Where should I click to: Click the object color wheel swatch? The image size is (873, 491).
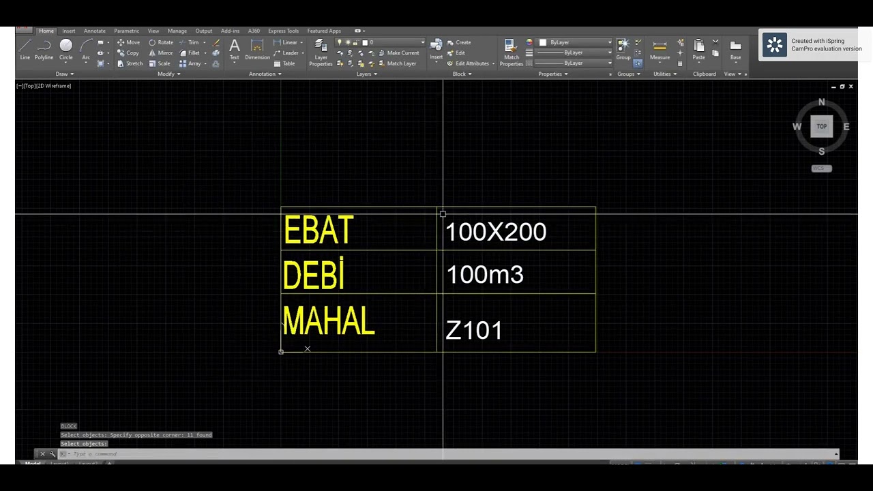pyautogui.click(x=529, y=42)
